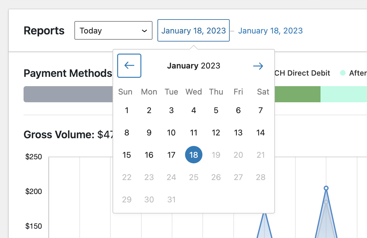This screenshot has height=238, width=367.
Task: Click the Reports heading
Action: click(x=44, y=30)
